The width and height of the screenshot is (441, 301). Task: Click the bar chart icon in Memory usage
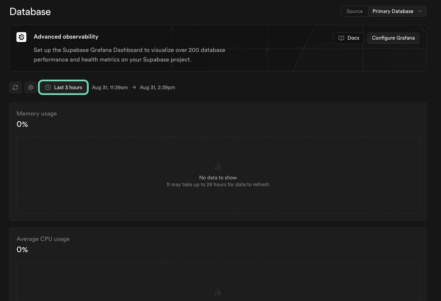coord(218,167)
